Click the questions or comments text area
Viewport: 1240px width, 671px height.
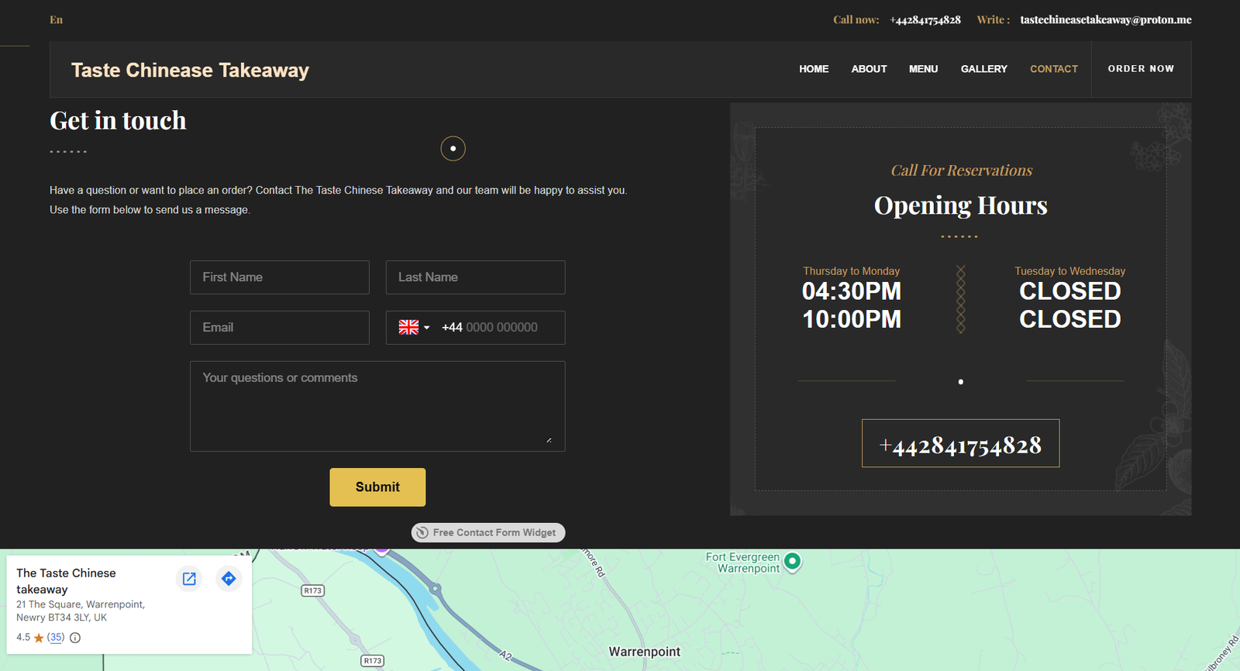[377, 406]
